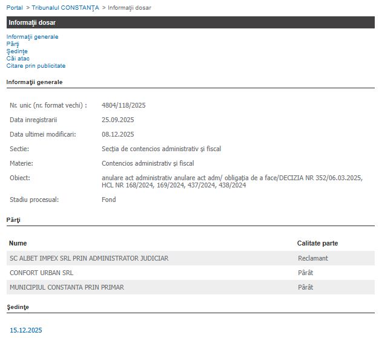Click the case number 4804/118/2025

pos(124,105)
